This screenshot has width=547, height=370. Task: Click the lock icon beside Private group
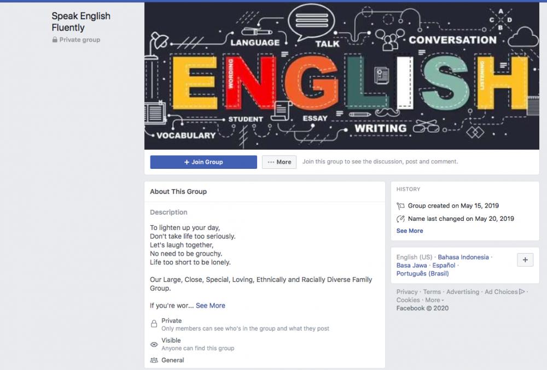[x=55, y=40]
